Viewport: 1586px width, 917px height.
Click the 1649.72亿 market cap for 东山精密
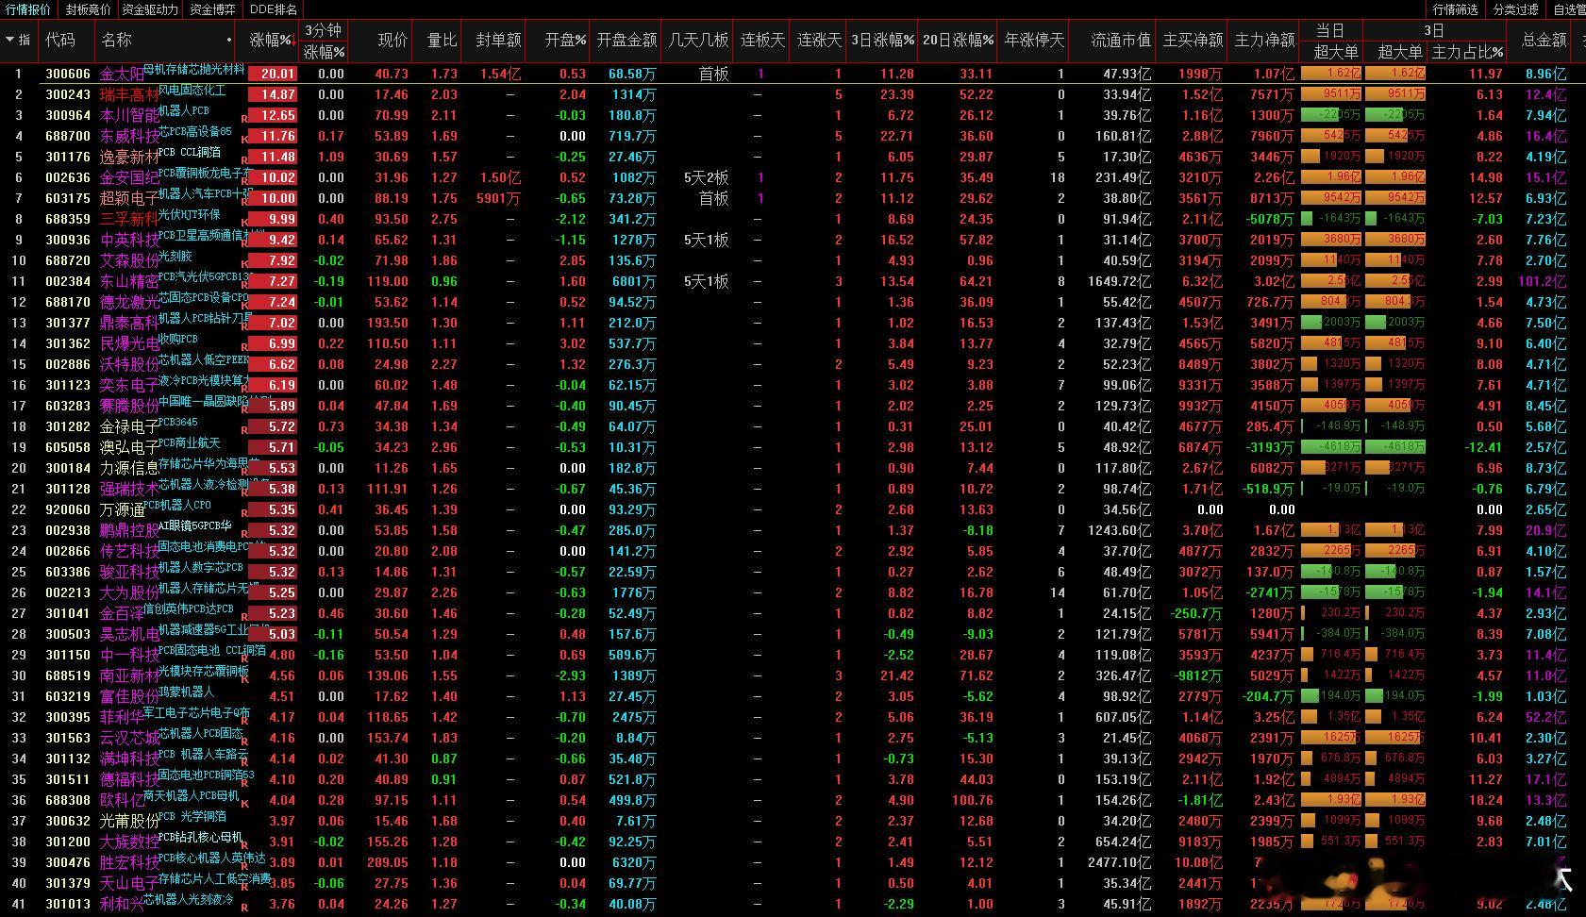coord(1120,281)
